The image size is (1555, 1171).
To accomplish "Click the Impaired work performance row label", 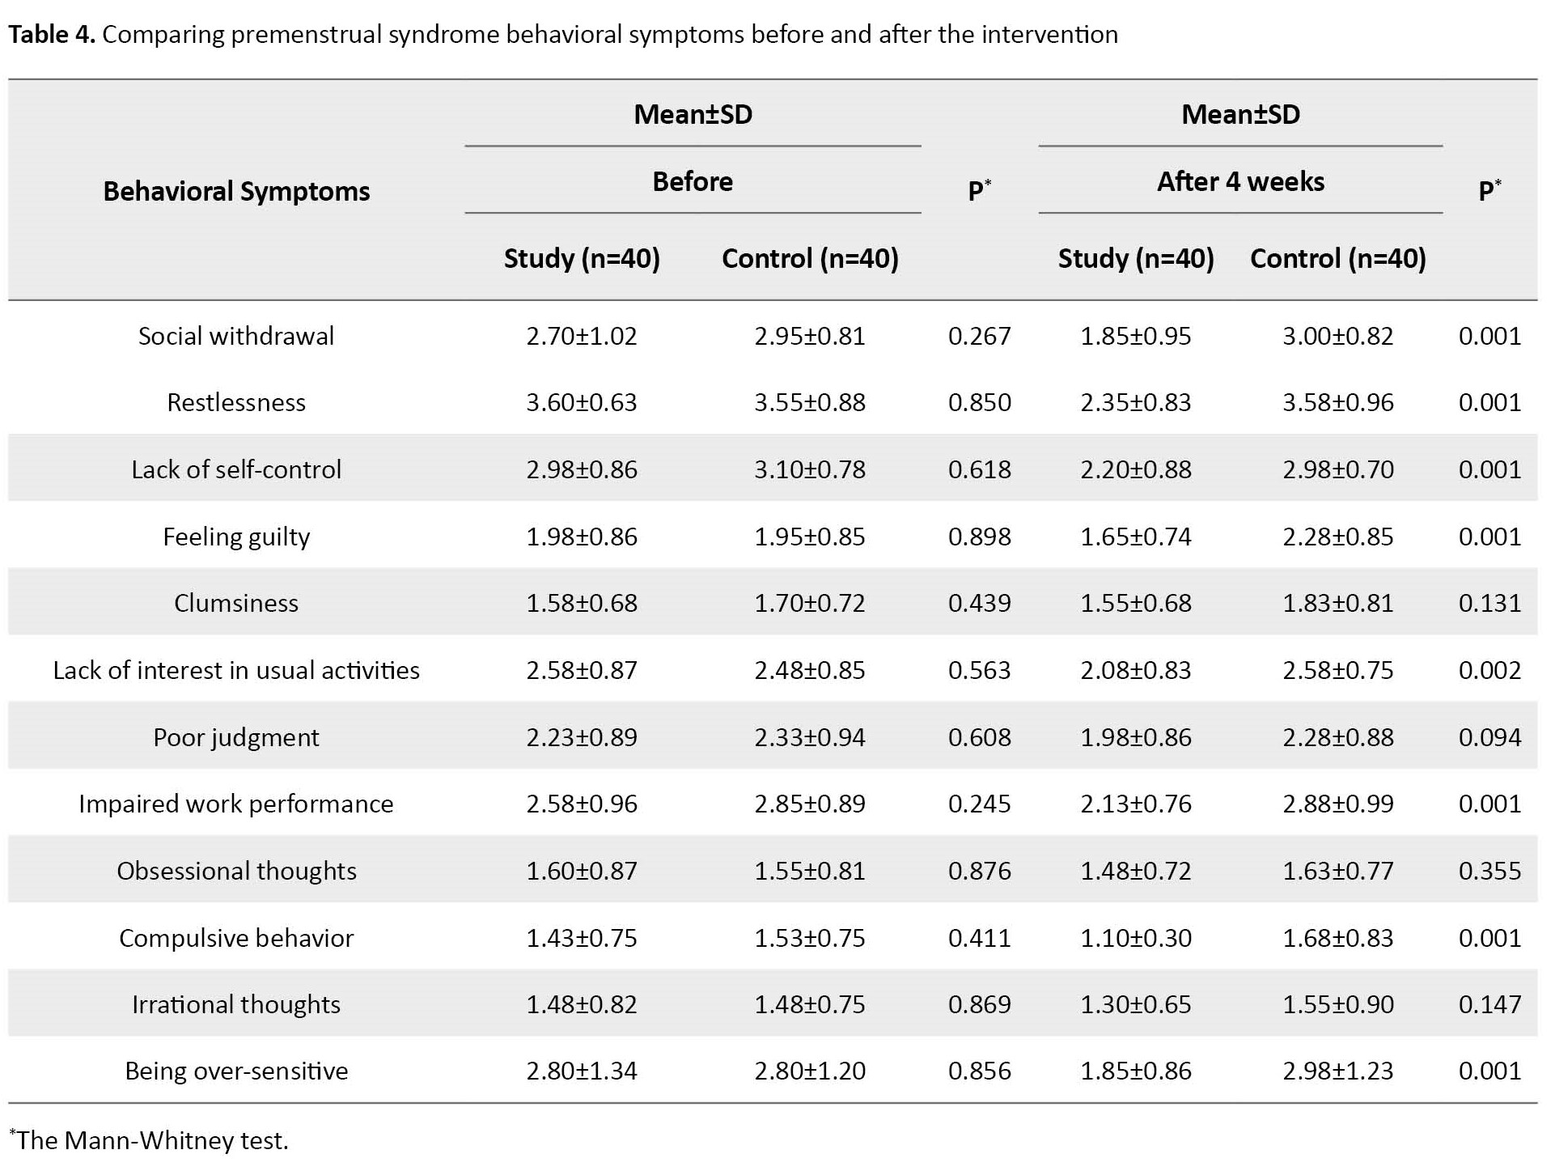I will [x=236, y=804].
